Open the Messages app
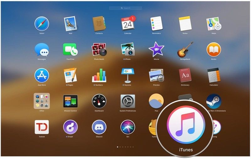Viewport: 251px width, 159px height. click(x=42, y=50)
